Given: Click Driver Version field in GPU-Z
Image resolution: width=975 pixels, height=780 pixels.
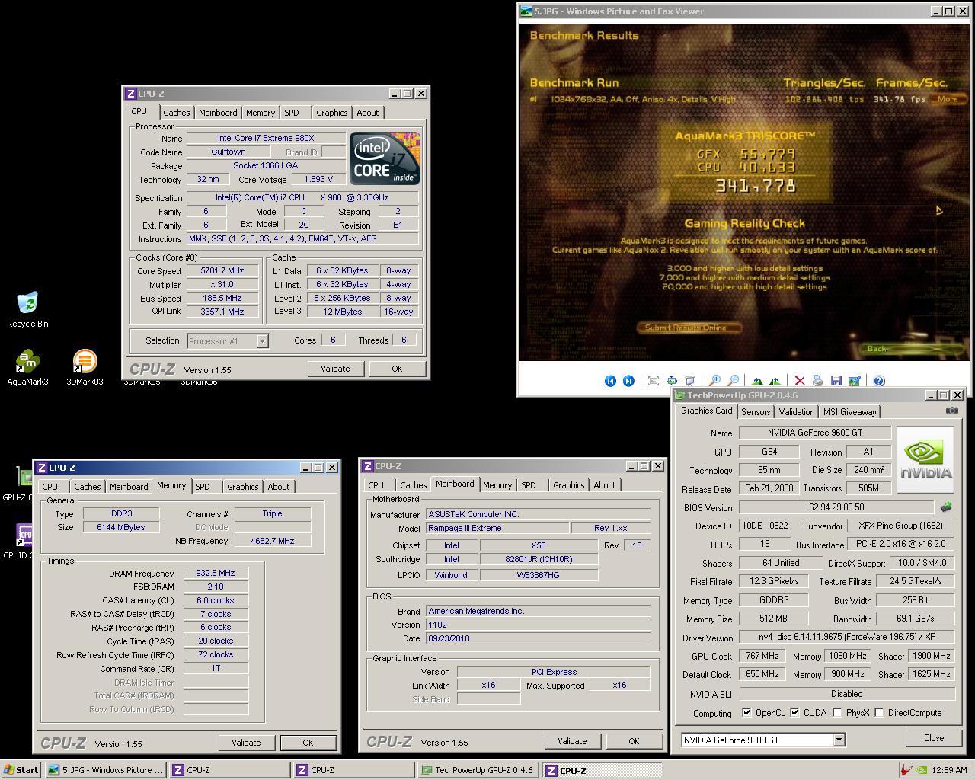Looking at the screenshot, I should [847, 638].
